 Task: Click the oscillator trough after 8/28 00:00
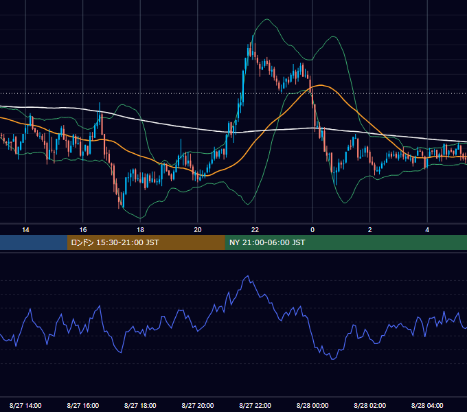click(x=332, y=359)
